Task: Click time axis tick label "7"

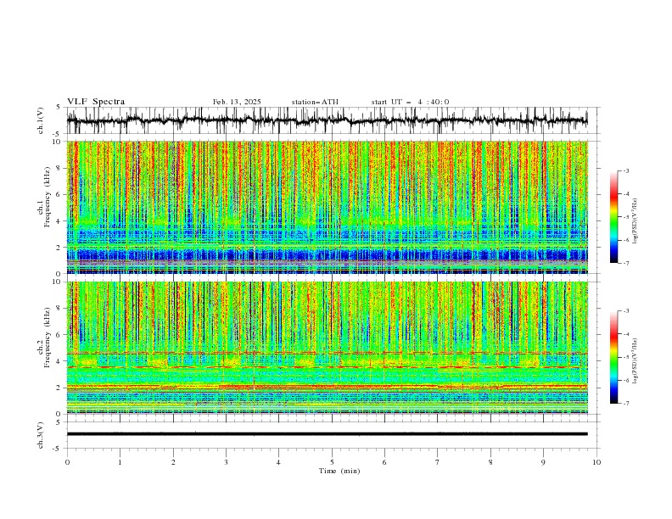Action: (x=438, y=462)
